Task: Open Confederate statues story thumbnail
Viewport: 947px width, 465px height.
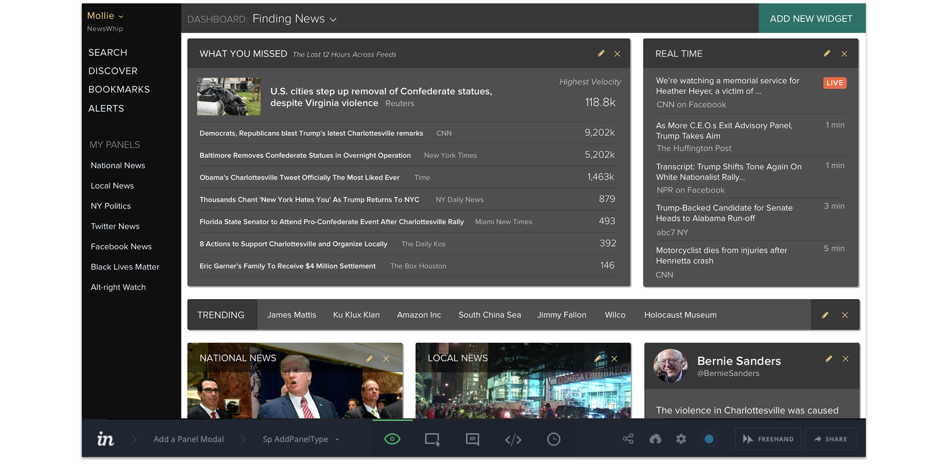Action: coord(229,97)
